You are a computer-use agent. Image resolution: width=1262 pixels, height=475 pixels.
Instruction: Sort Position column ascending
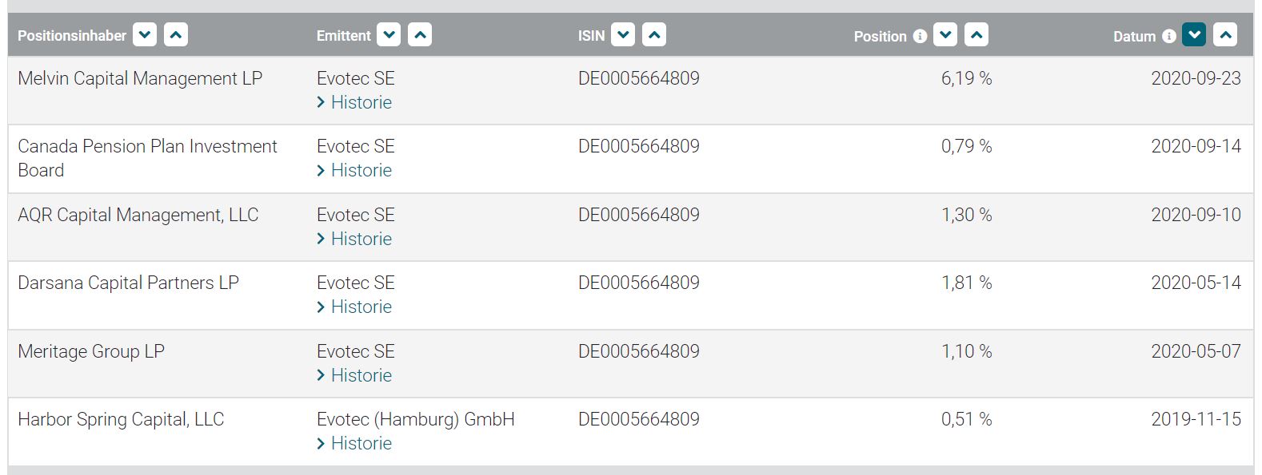[x=976, y=35]
